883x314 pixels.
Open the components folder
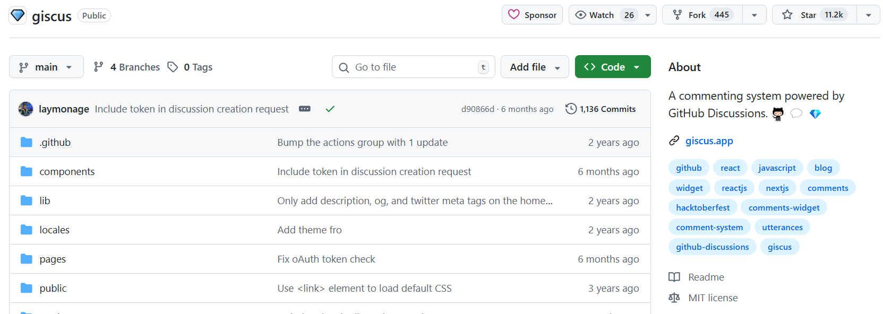click(x=67, y=171)
